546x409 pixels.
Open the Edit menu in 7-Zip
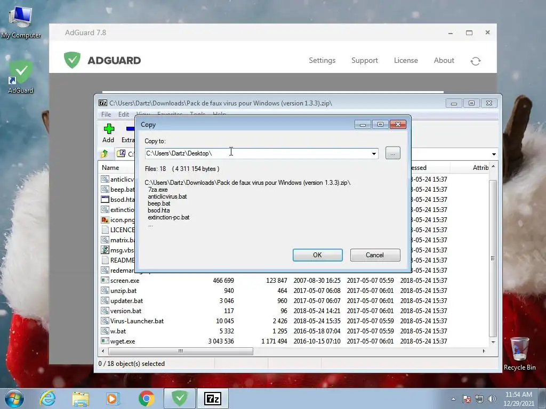tap(124, 114)
